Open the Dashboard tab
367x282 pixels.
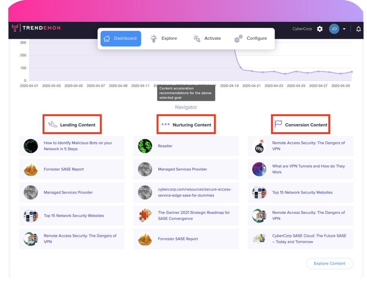coord(121,39)
